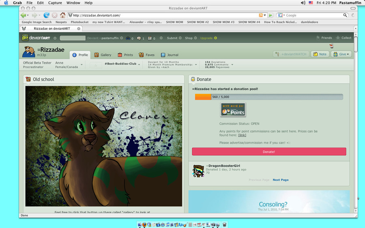Image resolution: width=365 pixels, height=228 pixels.
Task: Expand the Deviant for 10 Months dropdown
Action: 196,65
